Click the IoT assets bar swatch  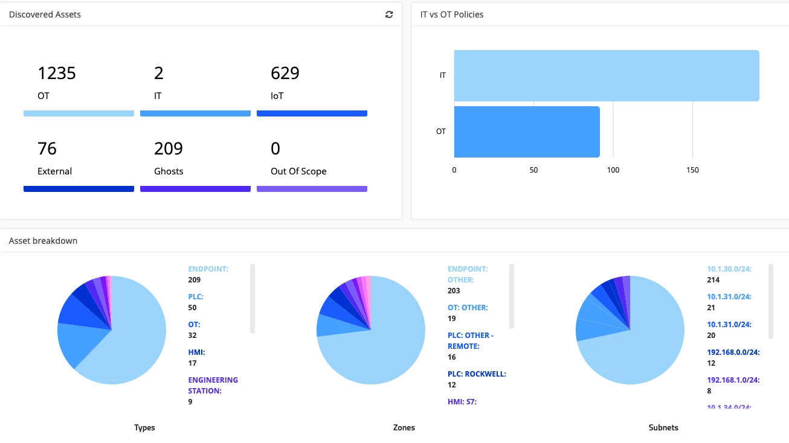click(x=312, y=113)
